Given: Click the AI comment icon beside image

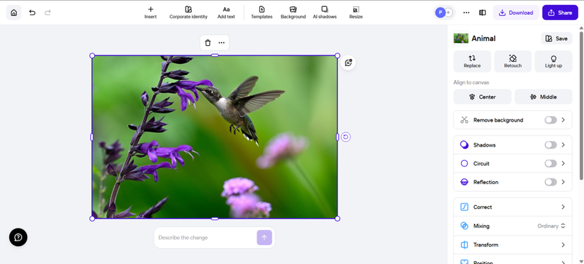Looking at the screenshot, I should pyautogui.click(x=348, y=63).
